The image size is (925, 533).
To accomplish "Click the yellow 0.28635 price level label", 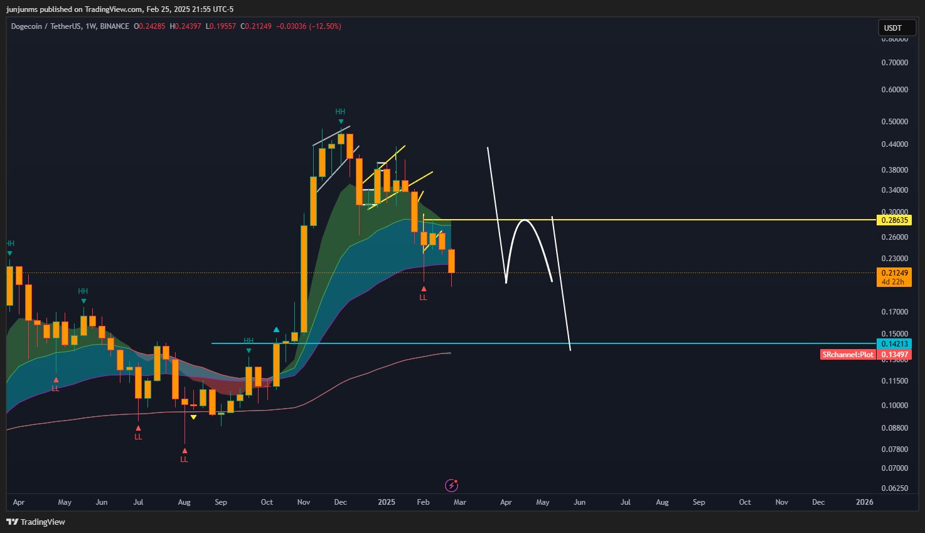I will (x=894, y=220).
